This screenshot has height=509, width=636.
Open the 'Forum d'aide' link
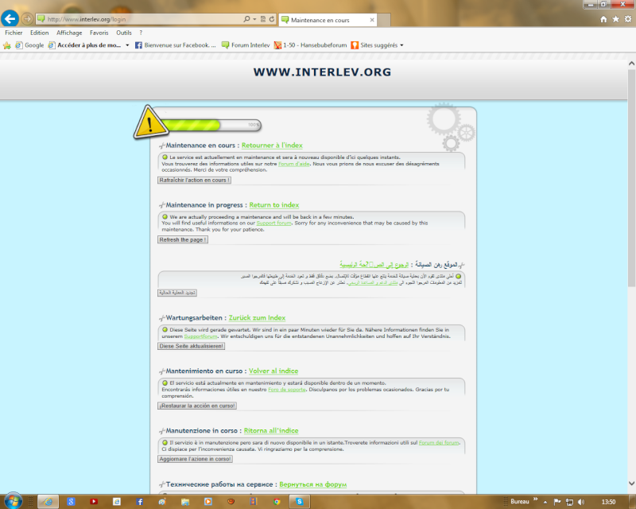click(x=293, y=164)
